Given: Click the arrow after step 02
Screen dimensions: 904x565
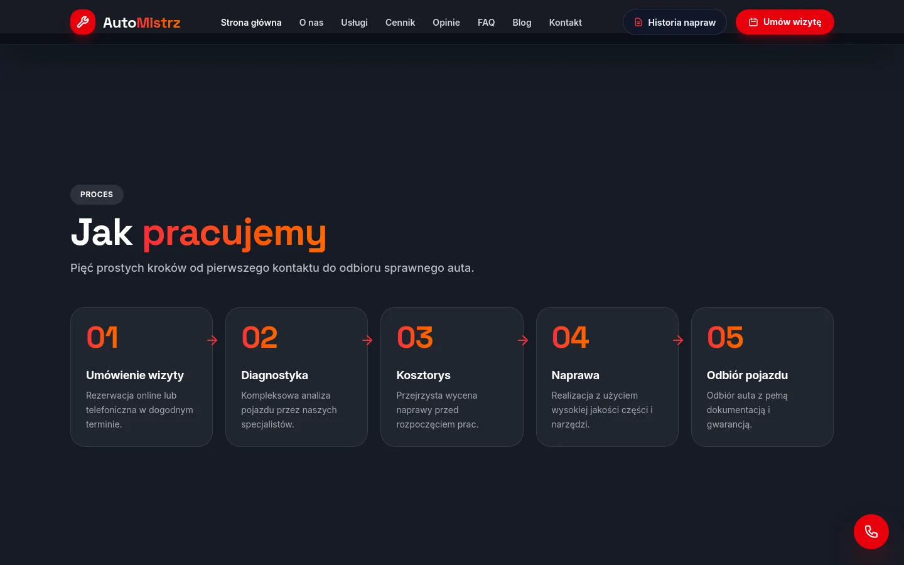Looking at the screenshot, I should pos(367,340).
